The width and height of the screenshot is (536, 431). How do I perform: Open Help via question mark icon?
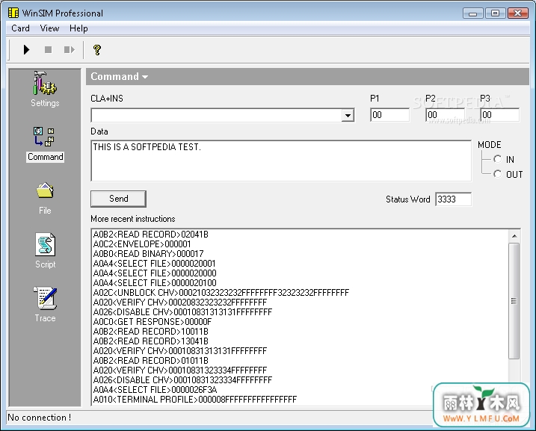coord(97,50)
